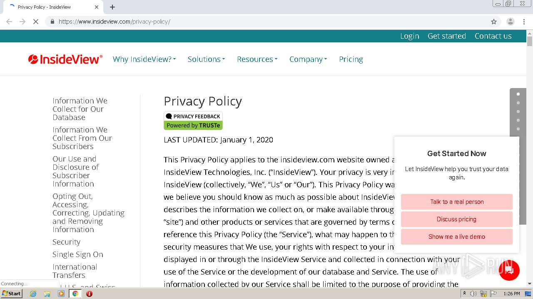Screen dimensions: 533x299
Task: Open the red chat bubble widget
Action: [x=509, y=270]
